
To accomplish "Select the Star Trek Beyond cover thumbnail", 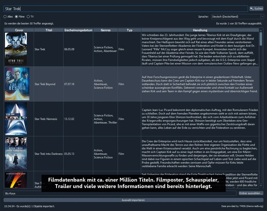I will (17, 84).
